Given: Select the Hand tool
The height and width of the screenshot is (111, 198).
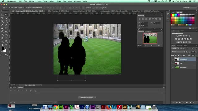Looking at the screenshot, I should [x=2, y=45].
